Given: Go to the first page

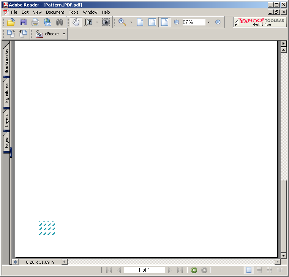Looking at the screenshot, I should click(x=109, y=270).
